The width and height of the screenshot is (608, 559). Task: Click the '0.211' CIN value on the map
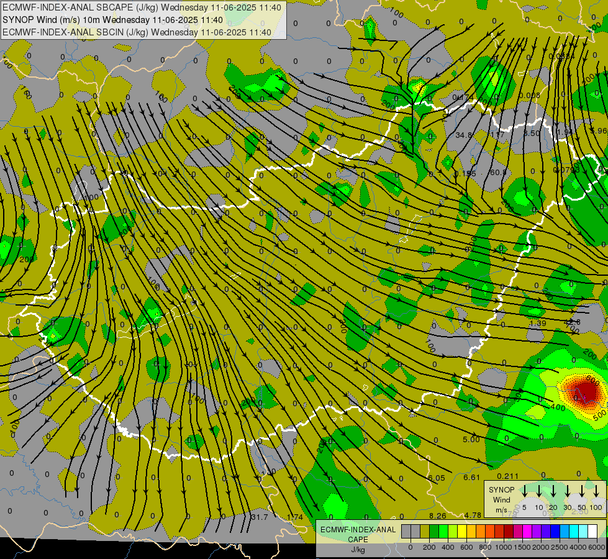(x=507, y=476)
